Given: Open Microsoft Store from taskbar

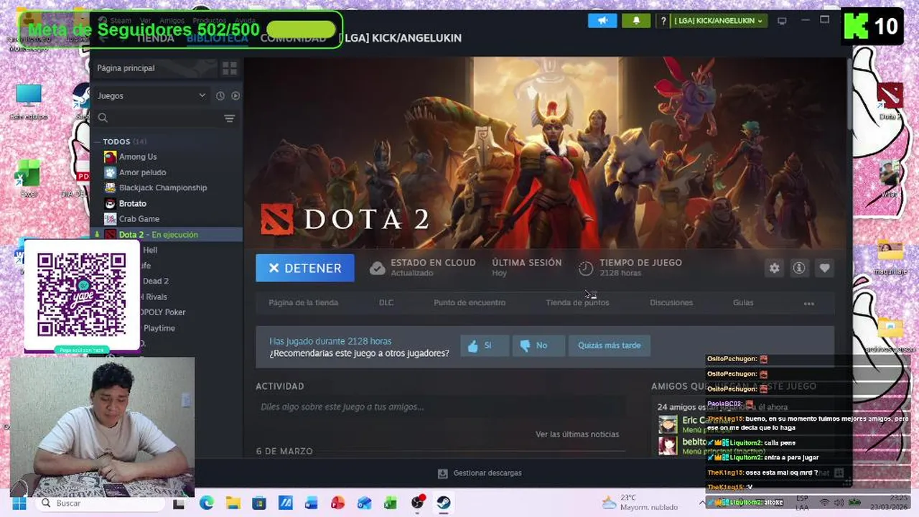Looking at the screenshot, I should point(258,503).
